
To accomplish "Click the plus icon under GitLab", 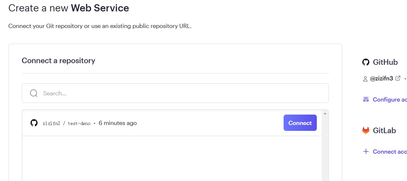I will click(x=366, y=151).
